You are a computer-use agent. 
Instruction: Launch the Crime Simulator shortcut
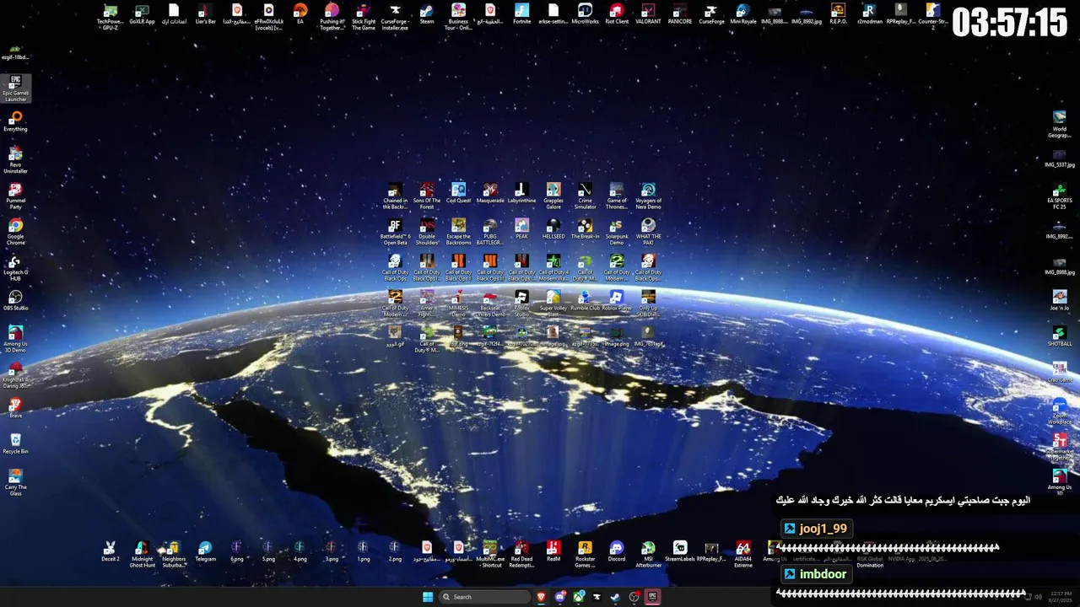click(x=585, y=196)
